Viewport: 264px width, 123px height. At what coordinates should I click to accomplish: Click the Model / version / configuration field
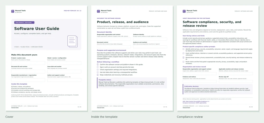pyautogui.click(x=64, y=63)
